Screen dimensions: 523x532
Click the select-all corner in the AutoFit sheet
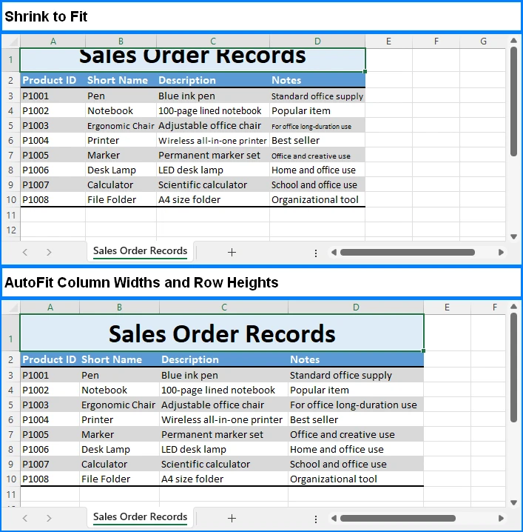pos(10,307)
